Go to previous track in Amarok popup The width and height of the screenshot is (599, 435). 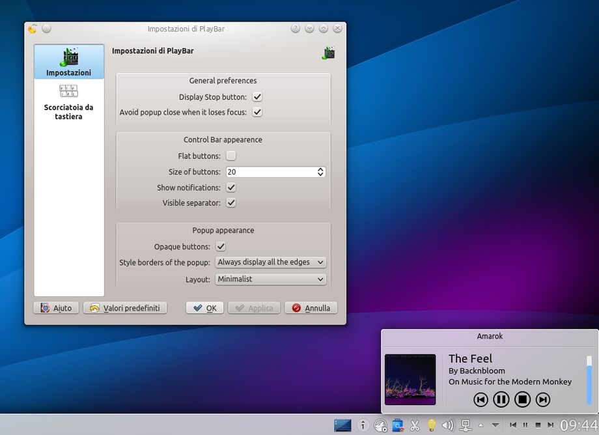(x=481, y=399)
